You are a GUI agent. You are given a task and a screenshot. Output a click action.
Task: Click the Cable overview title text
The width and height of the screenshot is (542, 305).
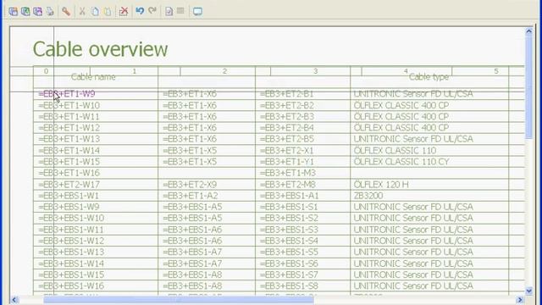(100, 49)
